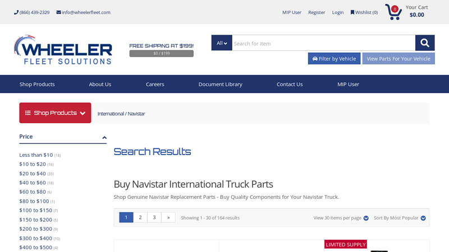449x252 pixels.
Task: Filter by $40 to $60
Action: pyautogui.click(x=33, y=183)
